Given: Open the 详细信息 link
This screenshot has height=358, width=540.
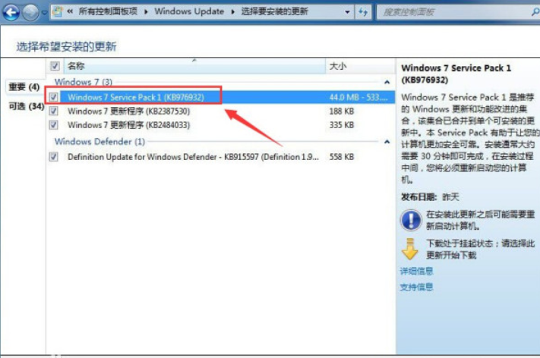Looking at the screenshot, I should click(416, 271).
